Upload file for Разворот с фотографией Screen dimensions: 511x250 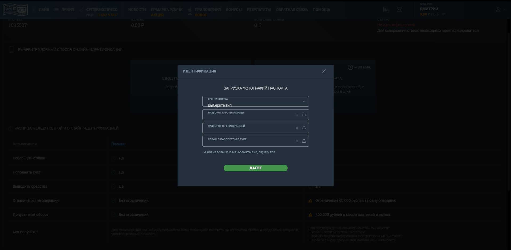304,114
